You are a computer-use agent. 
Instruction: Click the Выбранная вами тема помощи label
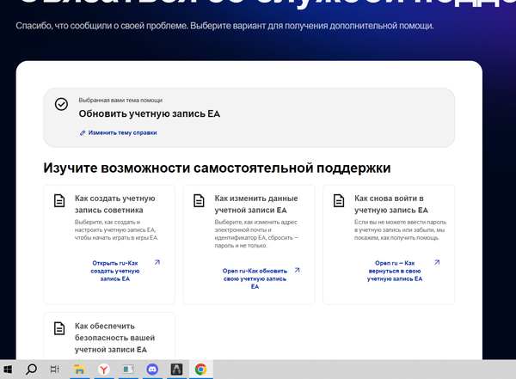point(120,100)
